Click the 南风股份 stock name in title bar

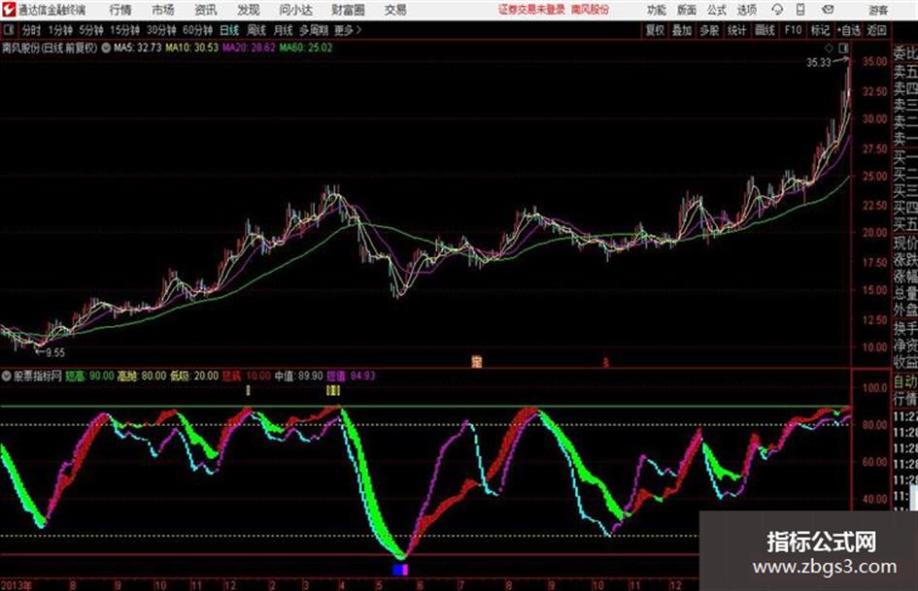[591, 10]
